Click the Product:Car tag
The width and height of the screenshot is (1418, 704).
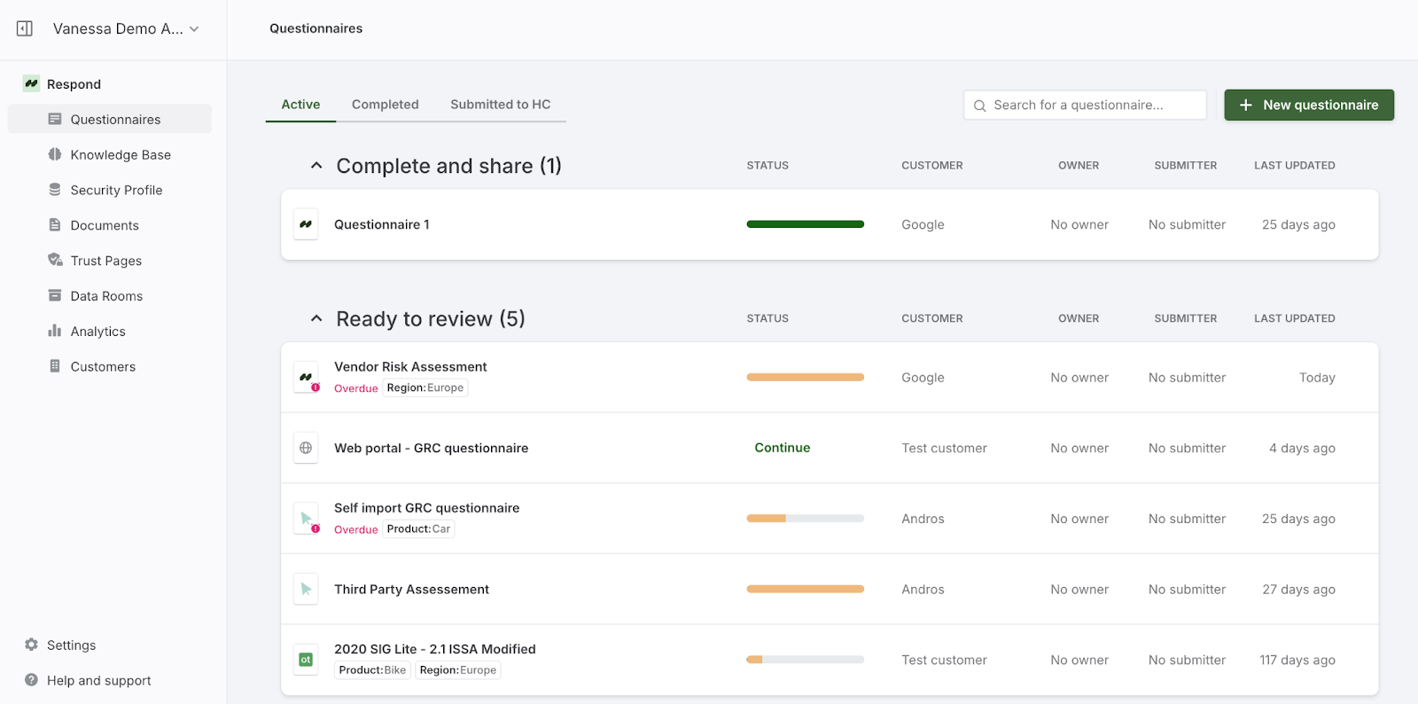pyautogui.click(x=418, y=529)
